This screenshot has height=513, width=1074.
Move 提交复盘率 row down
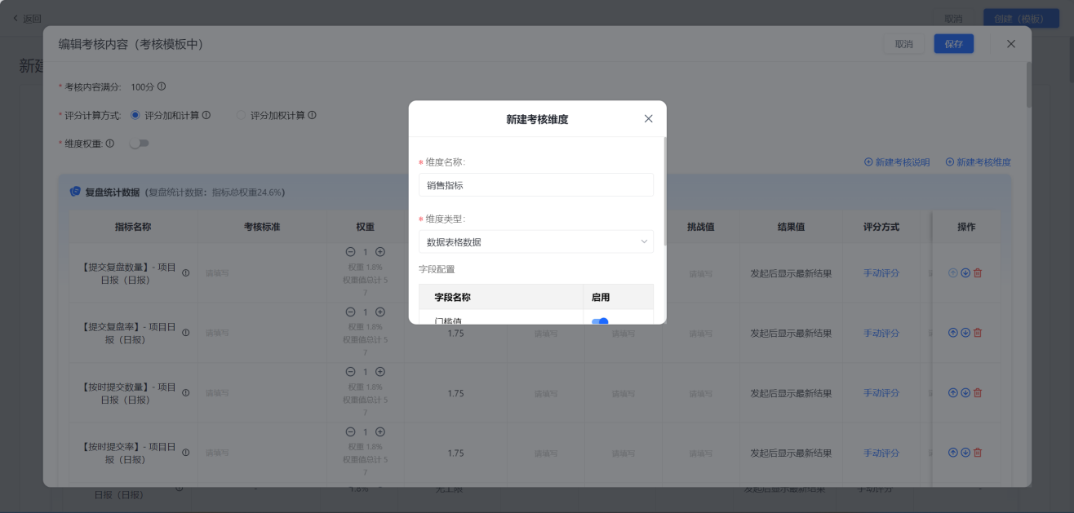coord(965,333)
